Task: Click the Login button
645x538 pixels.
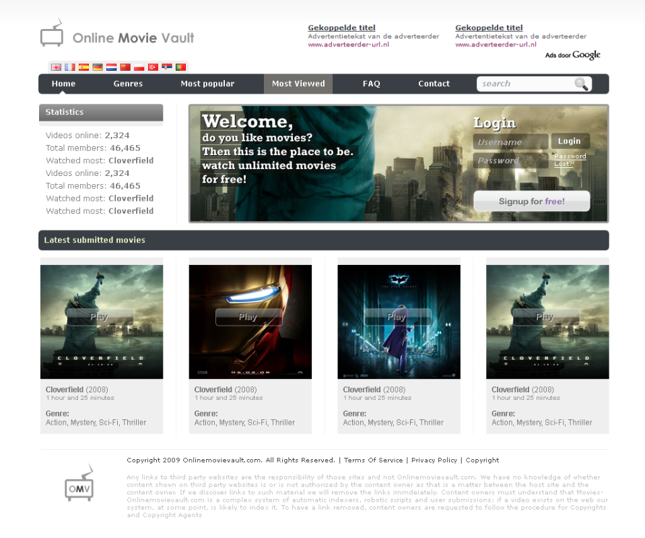Action: (570, 141)
